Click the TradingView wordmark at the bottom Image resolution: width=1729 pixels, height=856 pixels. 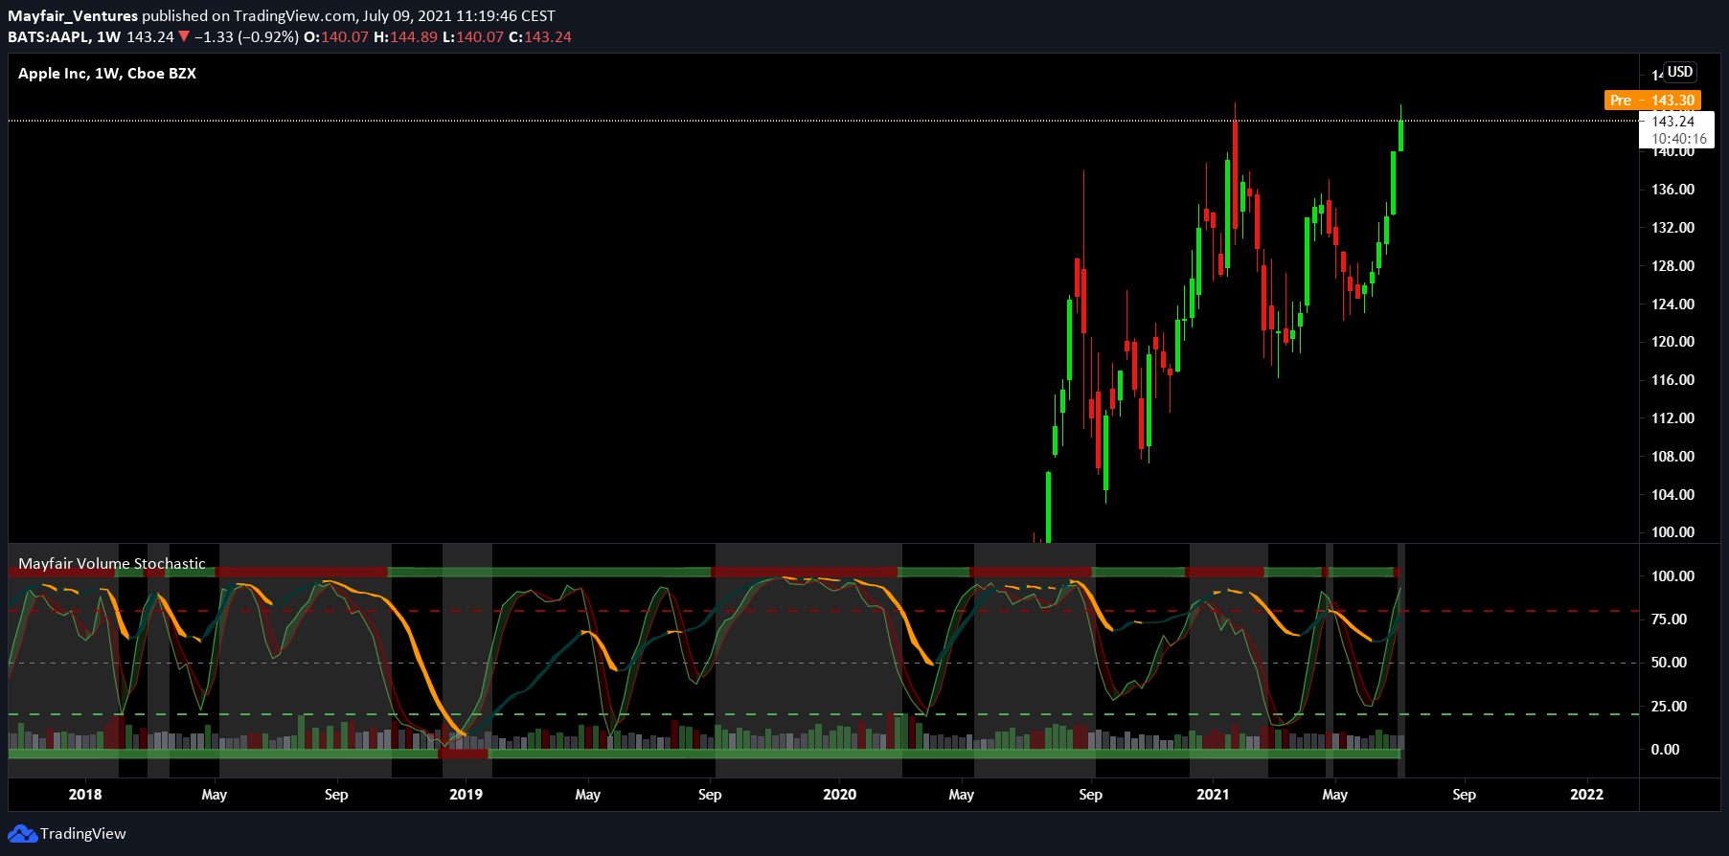pyautogui.click(x=83, y=834)
